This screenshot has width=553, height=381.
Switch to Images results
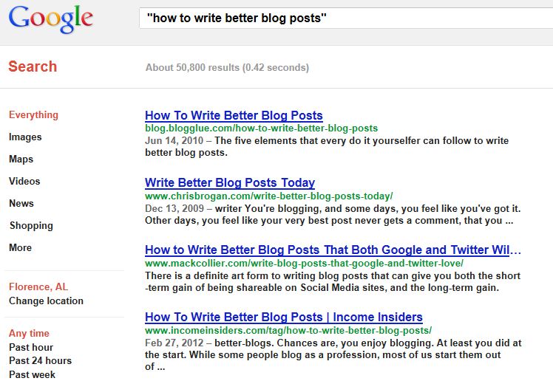click(25, 137)
